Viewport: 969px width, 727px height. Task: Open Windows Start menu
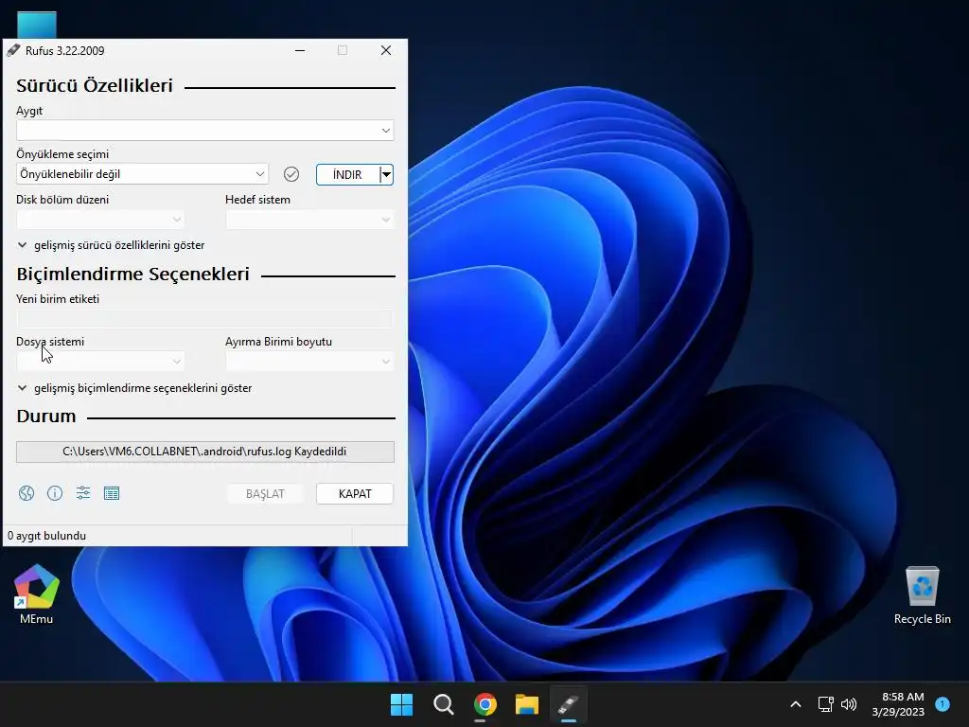coord(401,704)
